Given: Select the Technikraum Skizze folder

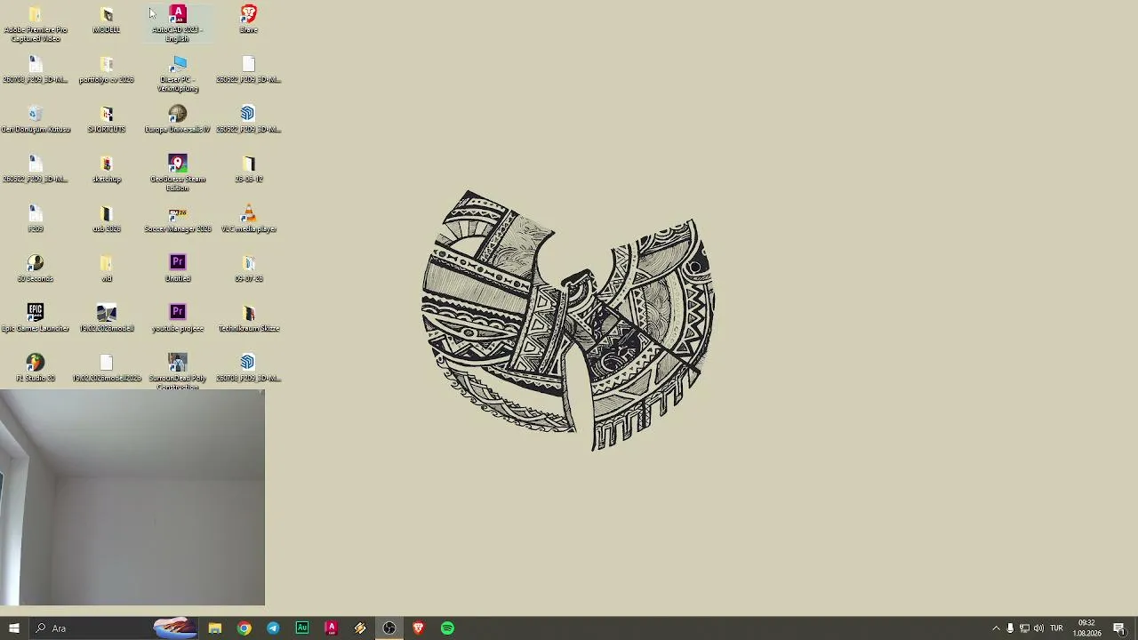Looking at the screenshot, I should [x=249, y=318].
